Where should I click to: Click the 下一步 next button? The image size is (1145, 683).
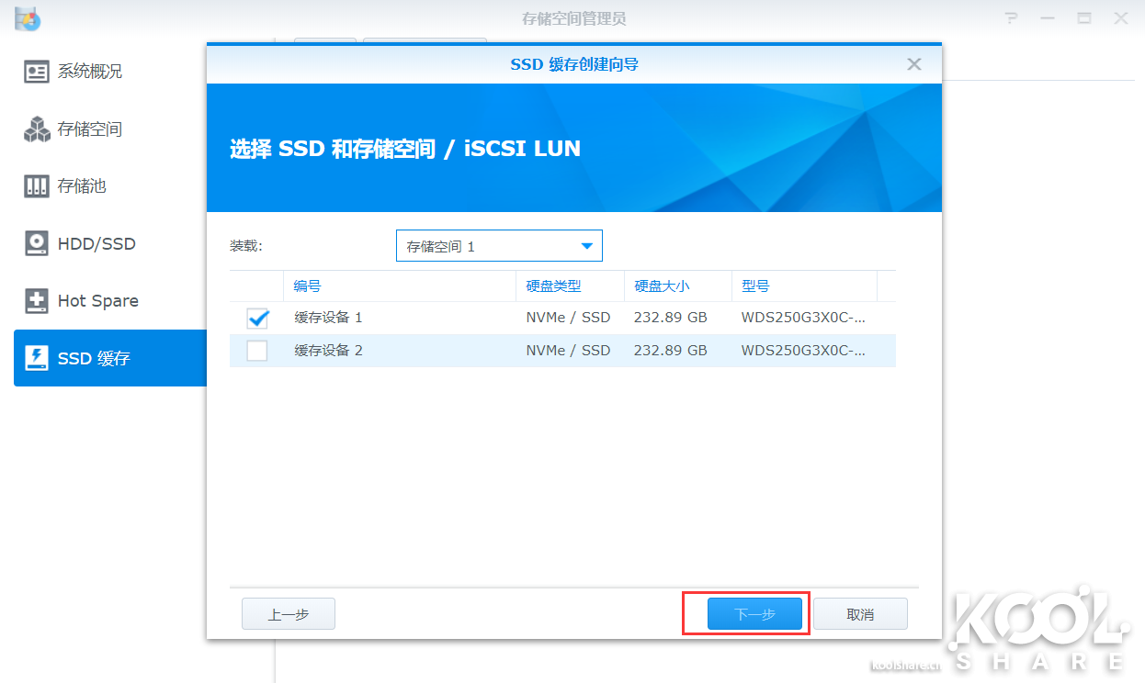pos(754,614)
